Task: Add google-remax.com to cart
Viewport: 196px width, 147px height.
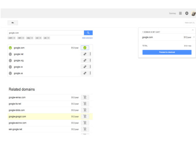Action: [x=85, y=97]
